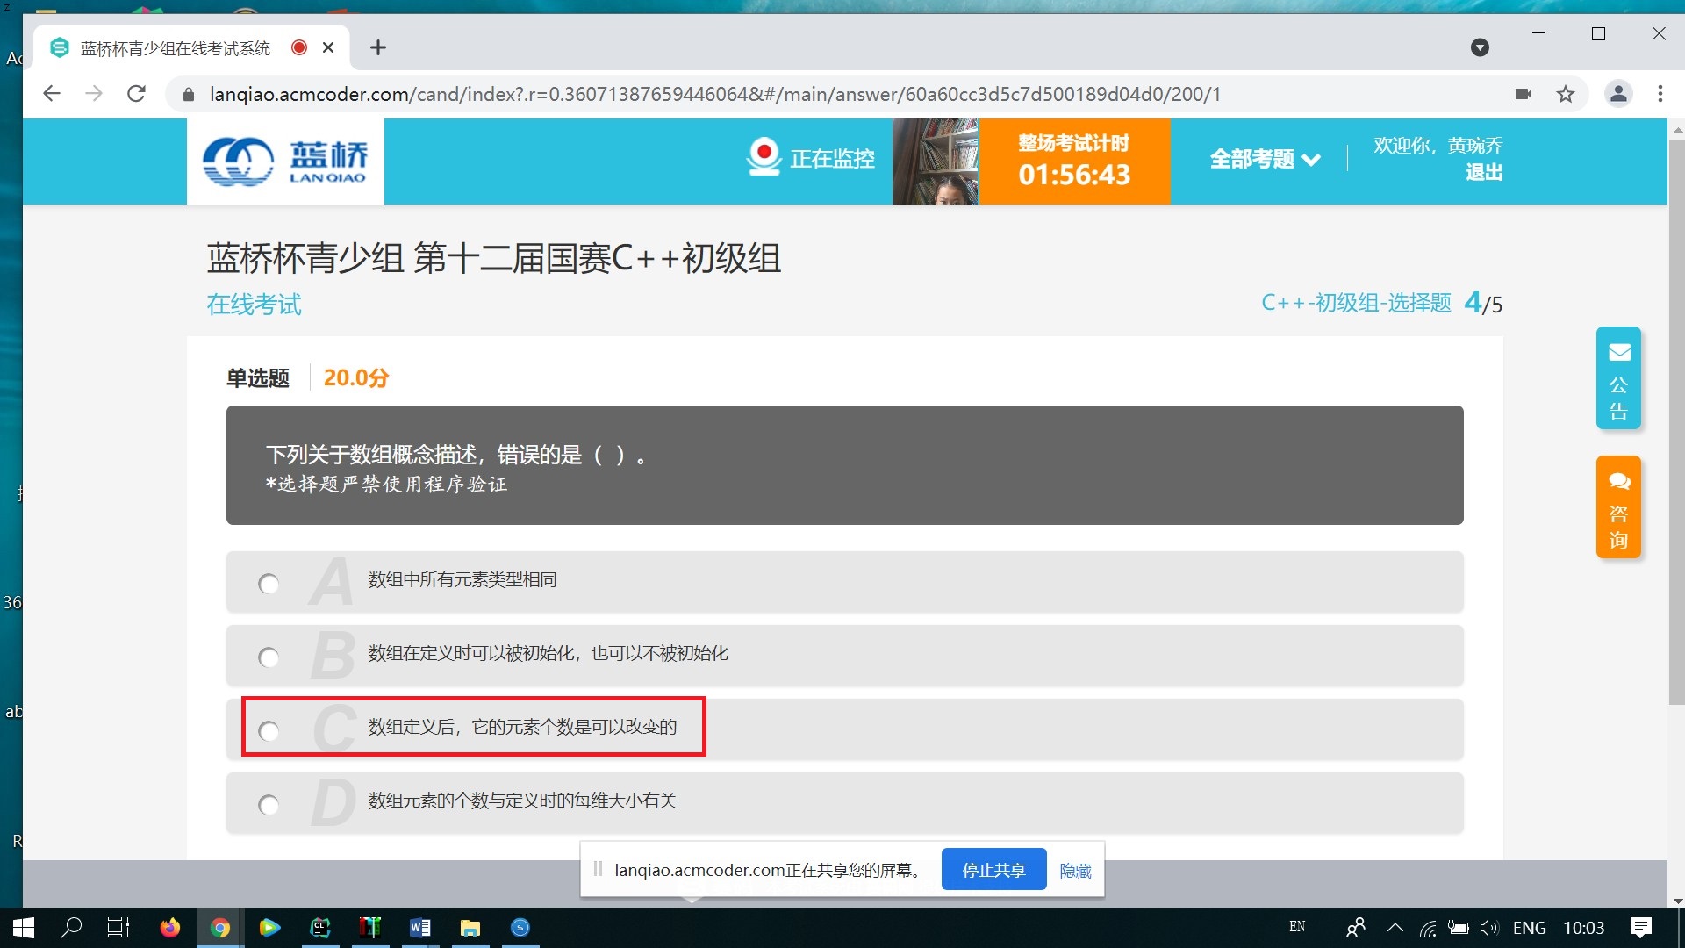Open the Windows Start menu
This screenshot has height=948, width=1685.
[24, 928]
